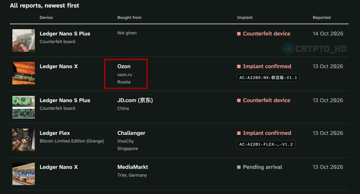Click Implant confirmed status for Ozon row
Image resolution: width=360 pixels, height=194 pixels.
pyautogui.click(x=267, y=66)
